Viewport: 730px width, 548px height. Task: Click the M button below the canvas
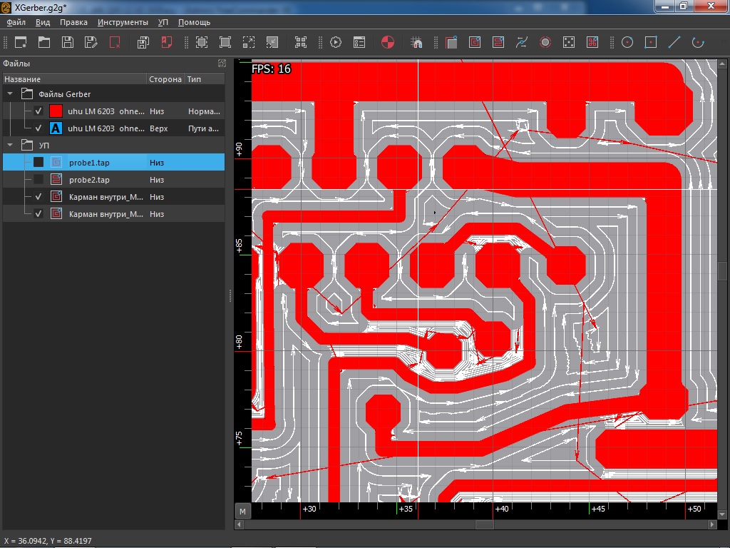click(242, 512)
